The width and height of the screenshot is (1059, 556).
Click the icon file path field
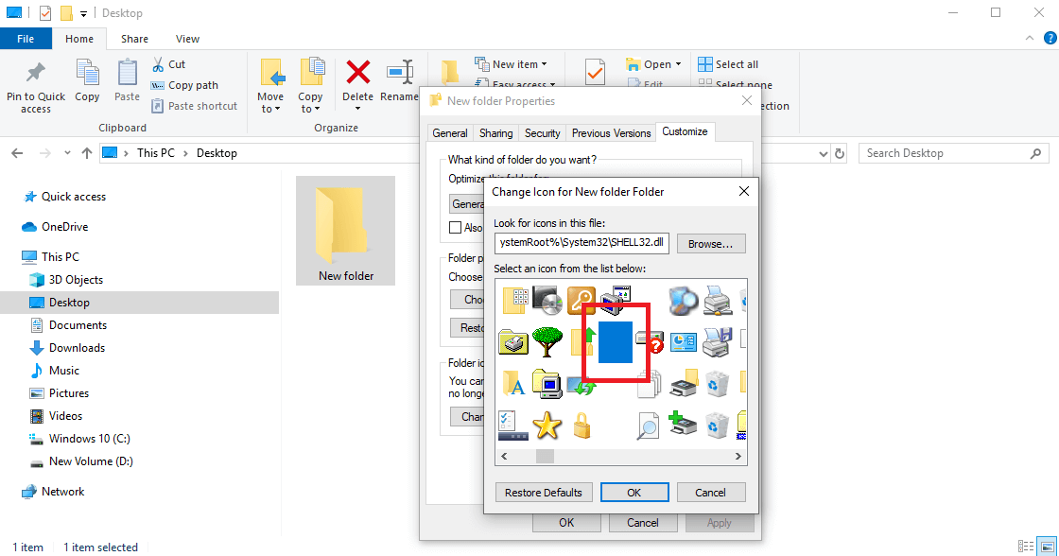[582, 242]
